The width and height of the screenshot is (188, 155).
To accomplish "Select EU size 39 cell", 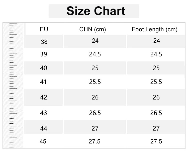I will click(44, 54).
